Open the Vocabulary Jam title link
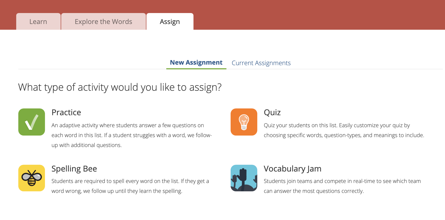Viewport: 445px width, 220px height. click(x=292, y=169)
